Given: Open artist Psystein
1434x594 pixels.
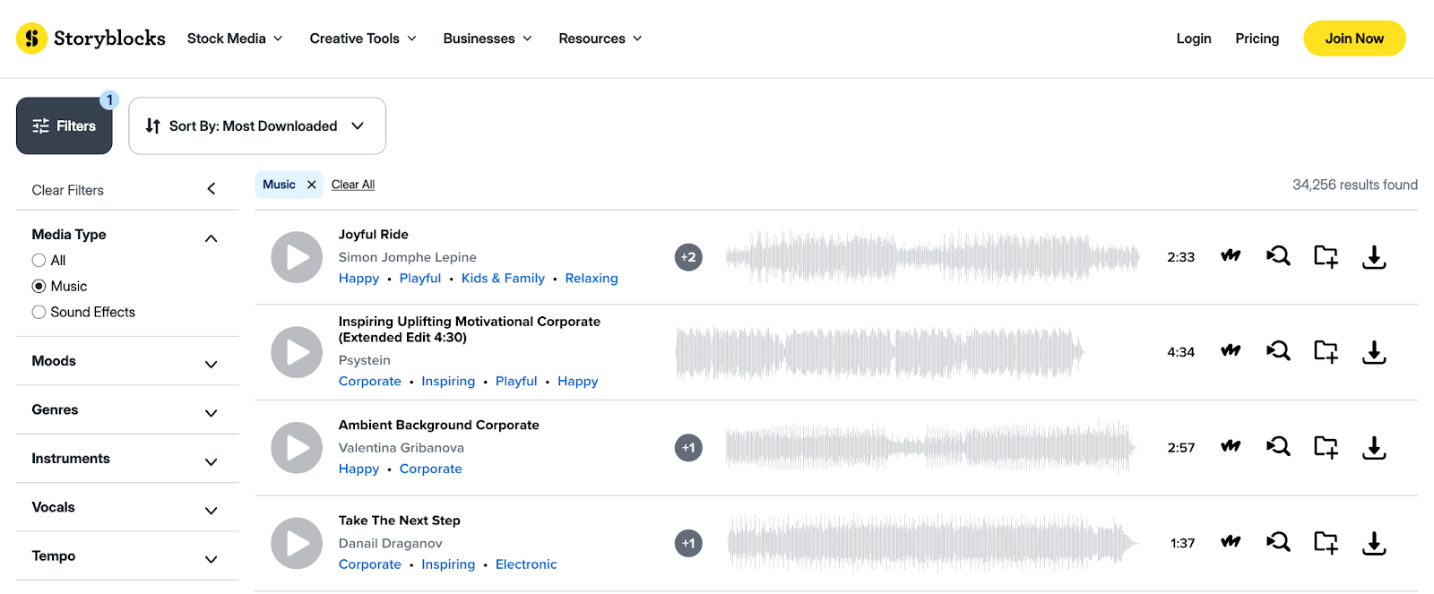Looking at the screenshot, I should (365, 360).
